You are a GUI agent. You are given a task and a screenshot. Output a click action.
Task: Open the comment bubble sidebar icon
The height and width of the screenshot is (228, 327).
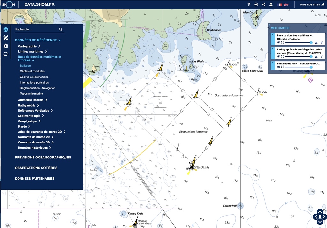tap(6, 54)
